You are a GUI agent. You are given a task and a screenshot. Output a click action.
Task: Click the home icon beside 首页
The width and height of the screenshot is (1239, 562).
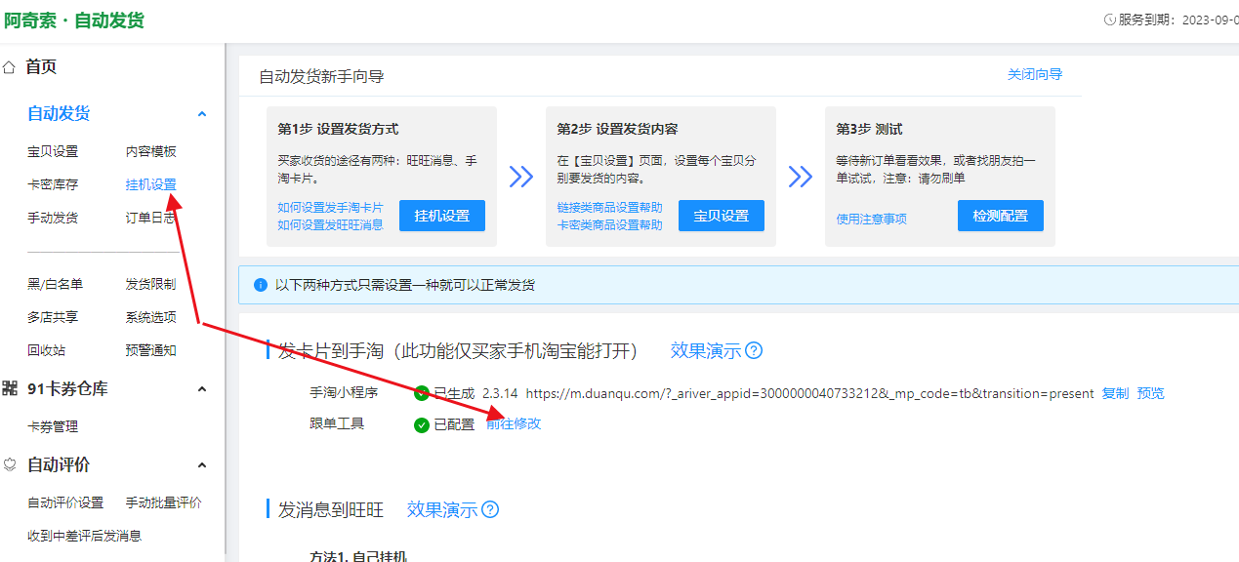click(x=10, y=67)
